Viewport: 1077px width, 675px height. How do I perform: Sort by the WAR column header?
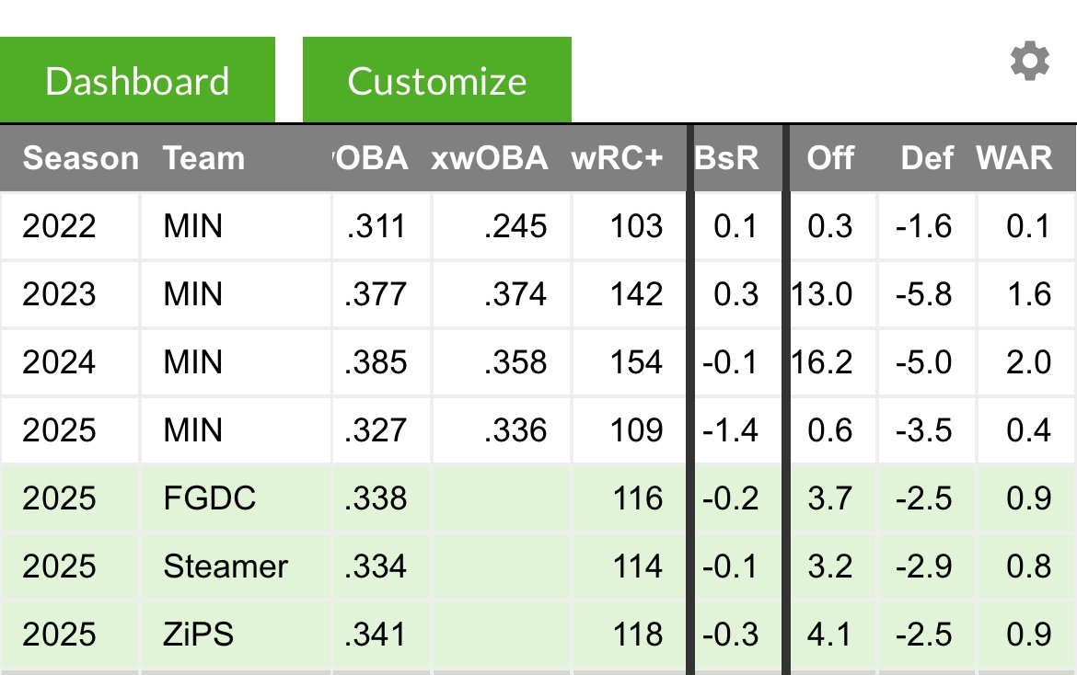click(x=1013, y=158)
